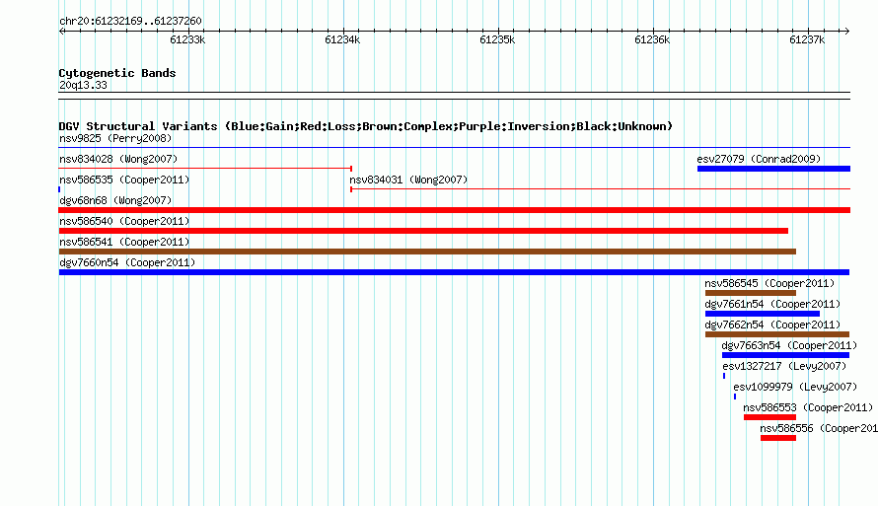Select the nsv586553 red loss bar
Image resolution: width=878 pixels, height=506 pixels.
(769, 417)
